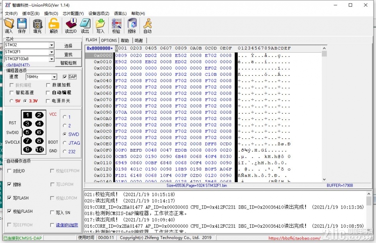This screenshot has width=376, height=243.
Task: Enable 智能高速 smart high-speed checkbox
Action: click(11, 92)
